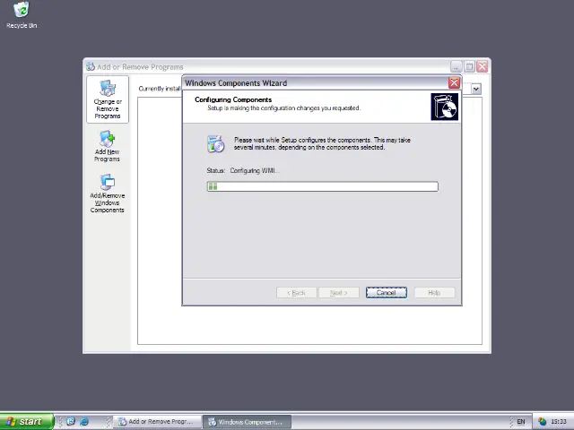574x430 pixels.
Task: Close the Windows Components Wizard dialog
Action: pyautogui.click(x=454, y=83)
